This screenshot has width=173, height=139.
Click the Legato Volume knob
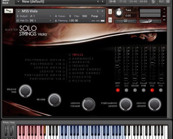tap(89, 104)
